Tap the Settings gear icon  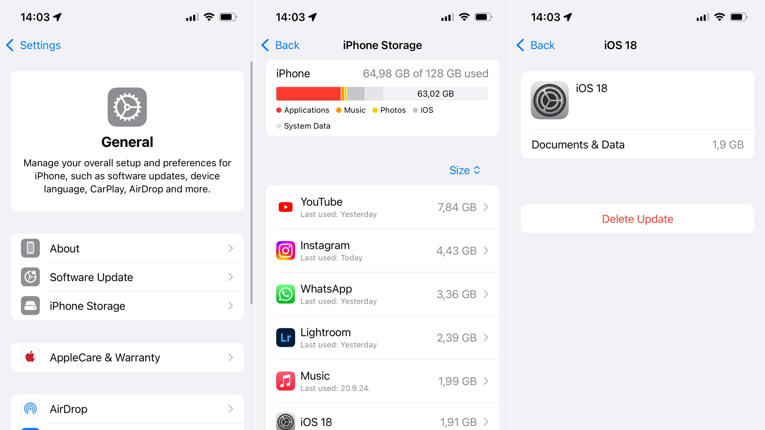[127, 108]
